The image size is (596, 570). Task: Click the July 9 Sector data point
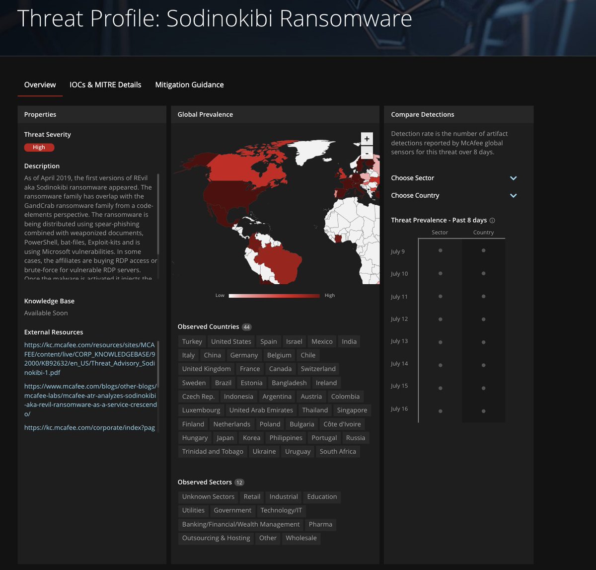[440, 251]
